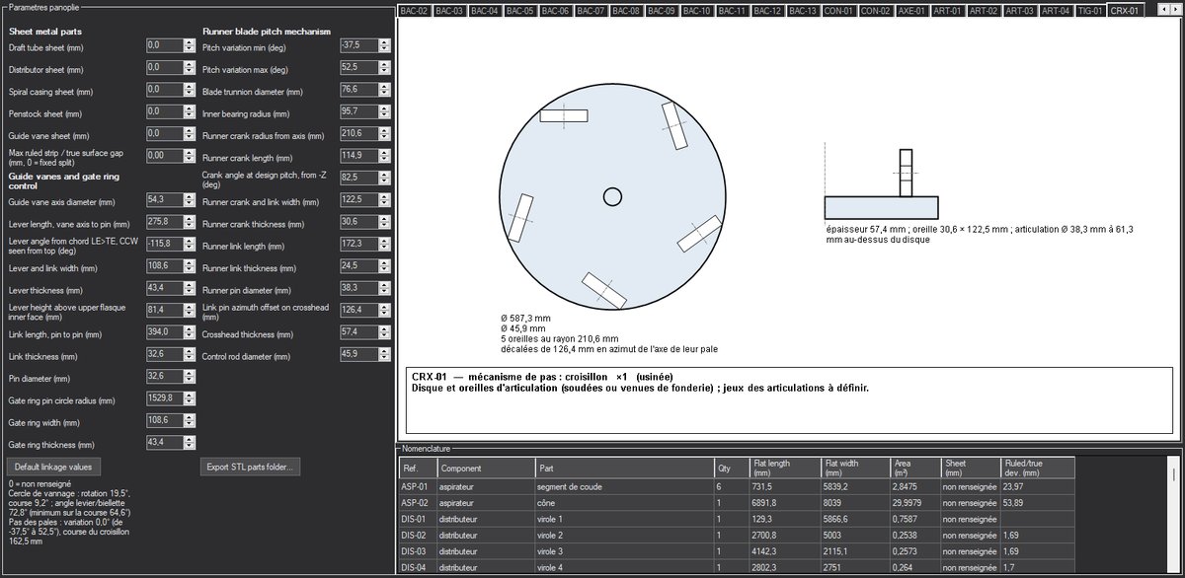
Task: Decrease the Distributor sheet value
Action: (190, 72)
